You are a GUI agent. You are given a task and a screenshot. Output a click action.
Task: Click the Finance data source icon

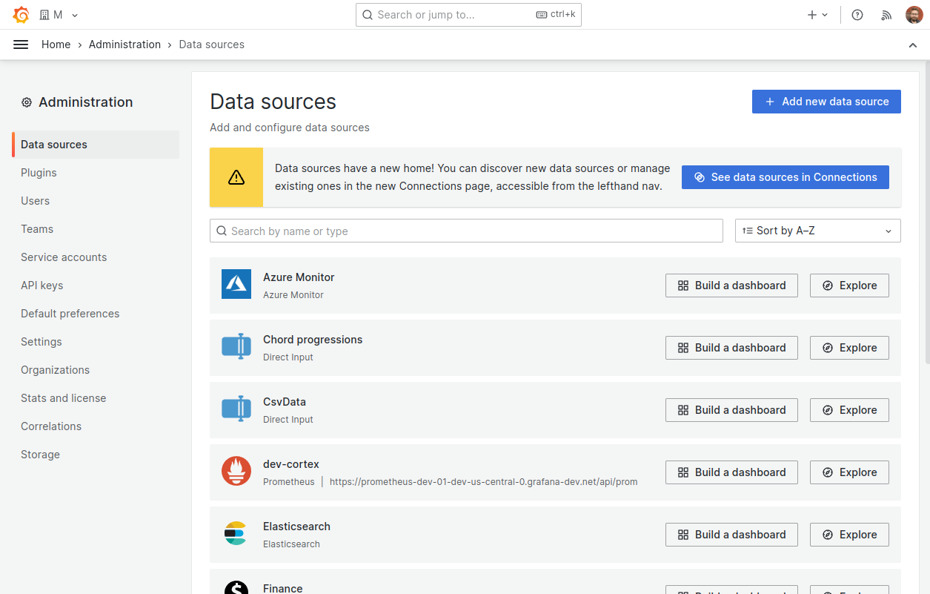[236, 587]
